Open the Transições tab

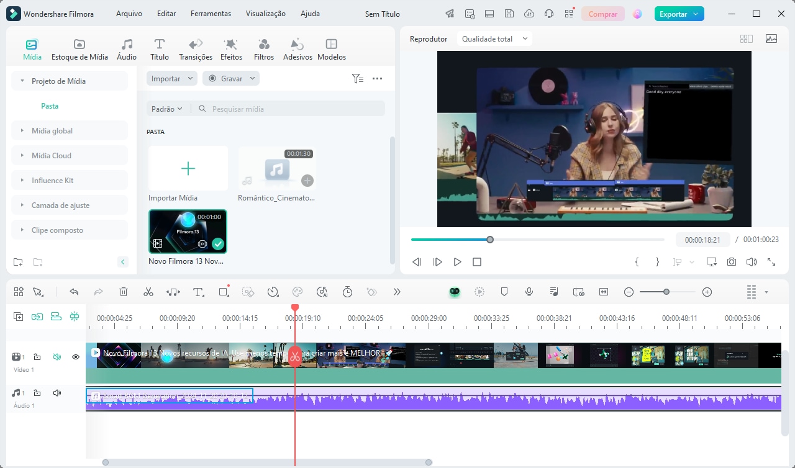196,50
